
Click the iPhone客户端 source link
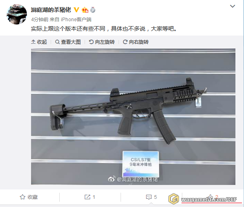76,20
